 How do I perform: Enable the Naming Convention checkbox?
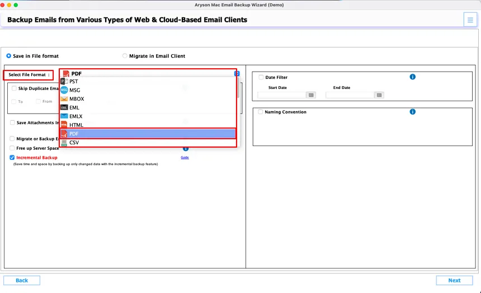(x=261, y=112)
